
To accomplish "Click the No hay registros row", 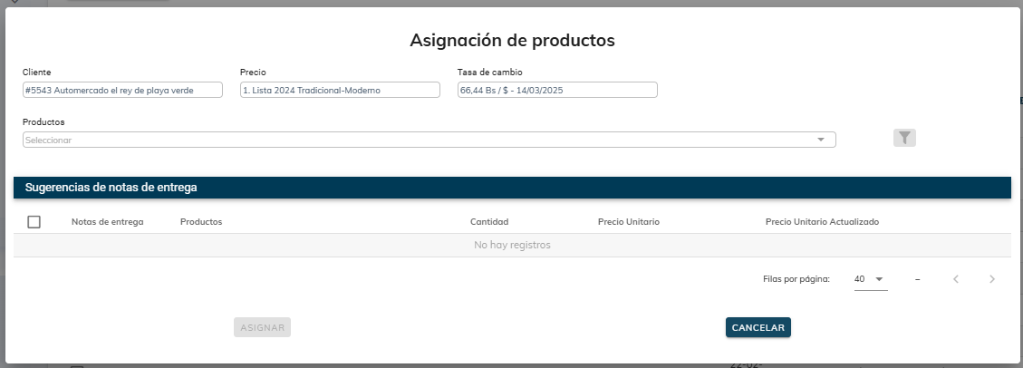I will coord(512,245).
